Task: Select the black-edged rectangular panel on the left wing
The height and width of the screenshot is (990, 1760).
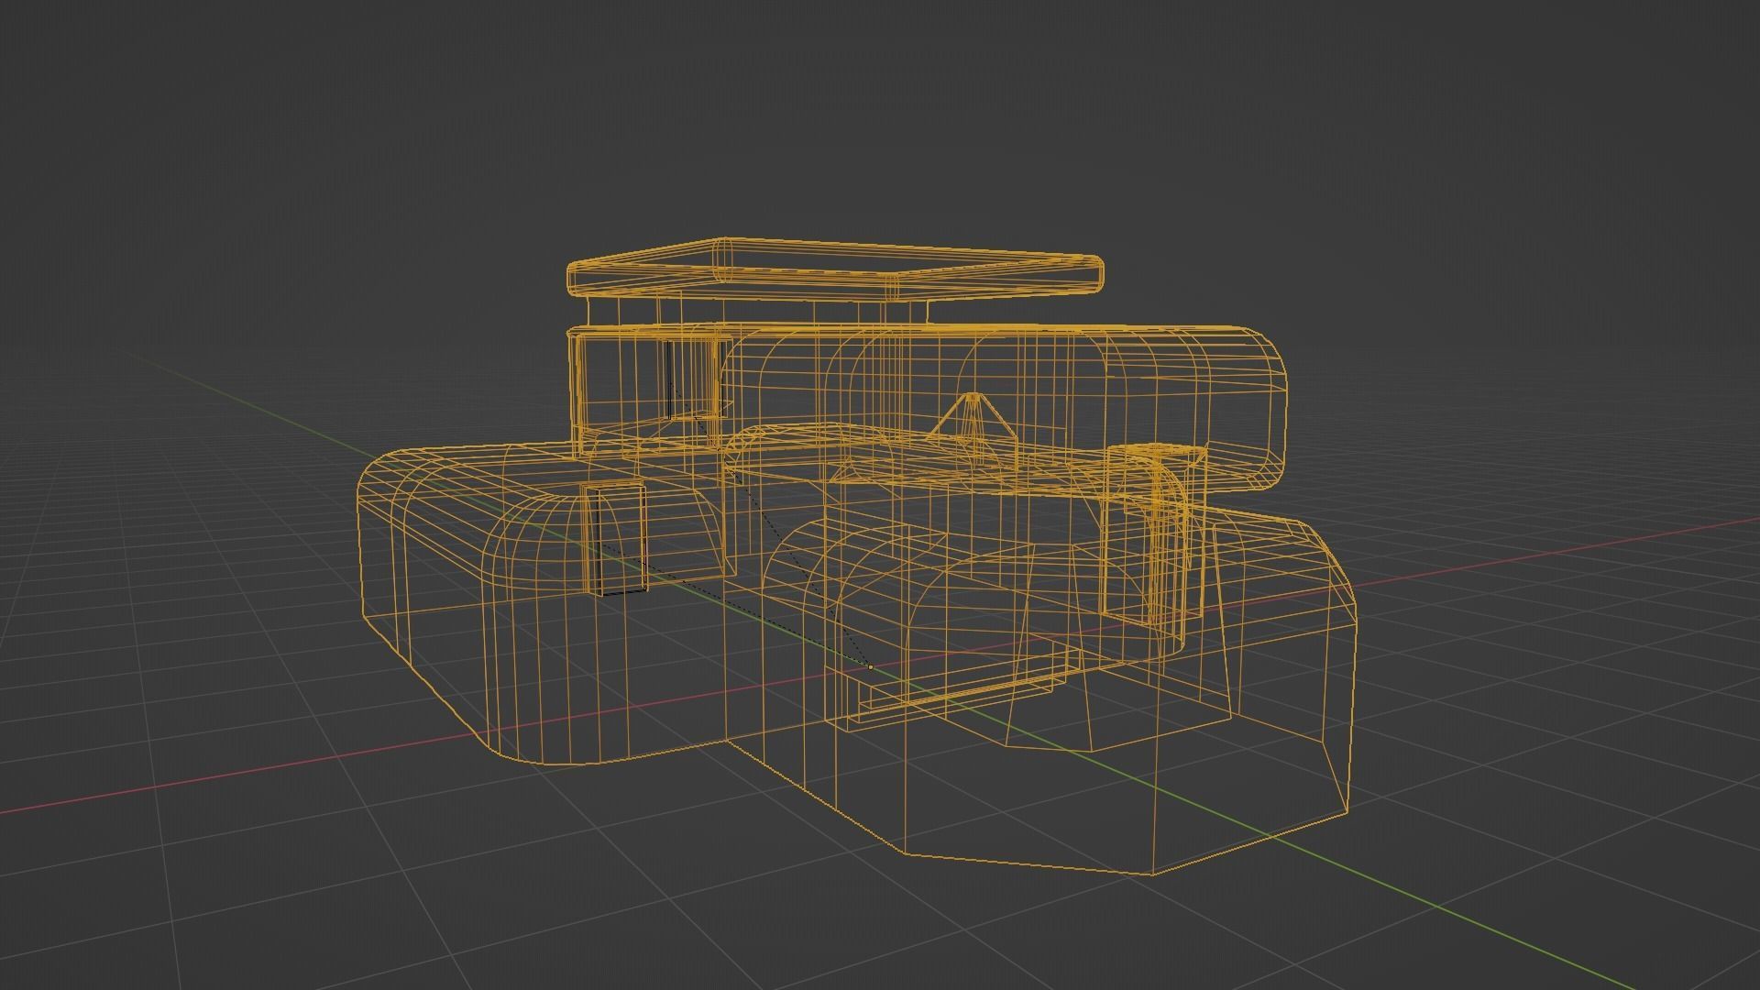Action: point(613,537)
